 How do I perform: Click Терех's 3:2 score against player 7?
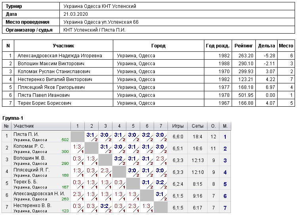(161, 184)
